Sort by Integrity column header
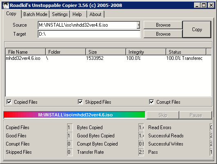This screenshot has width=217, height=164. pyautogui.click(x=146, y=52)
